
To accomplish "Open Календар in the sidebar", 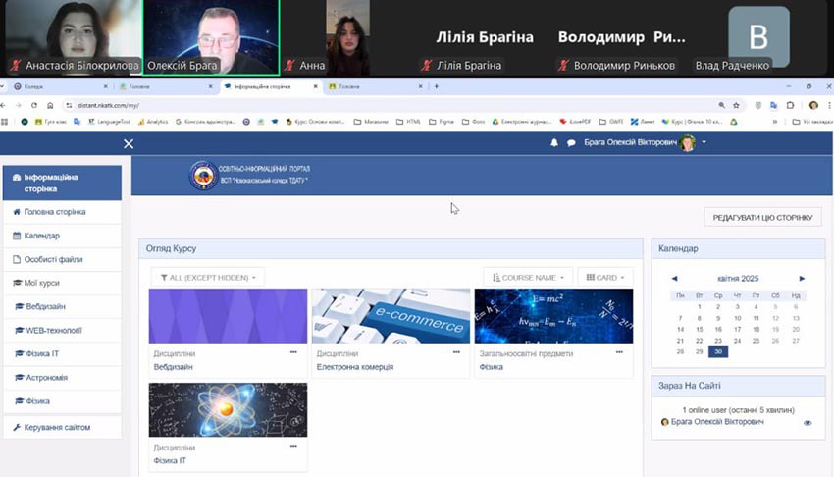I will (41, 236).
